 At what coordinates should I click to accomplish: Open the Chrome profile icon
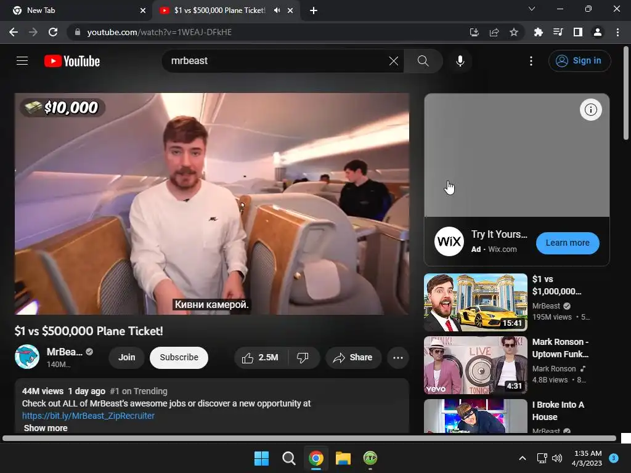point(598,32)
